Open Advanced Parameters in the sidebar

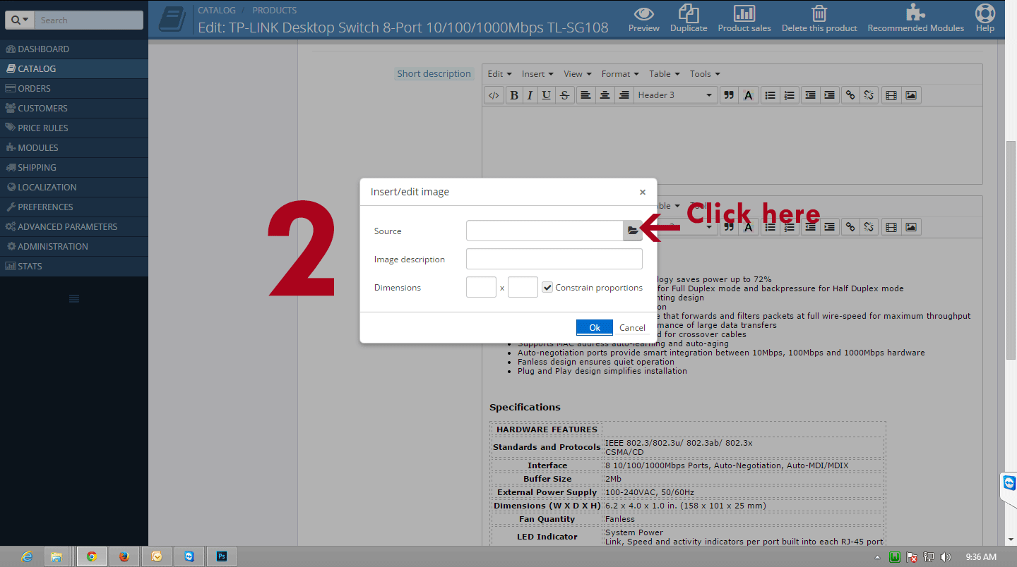pyautogui.click(x=74, y=226)
